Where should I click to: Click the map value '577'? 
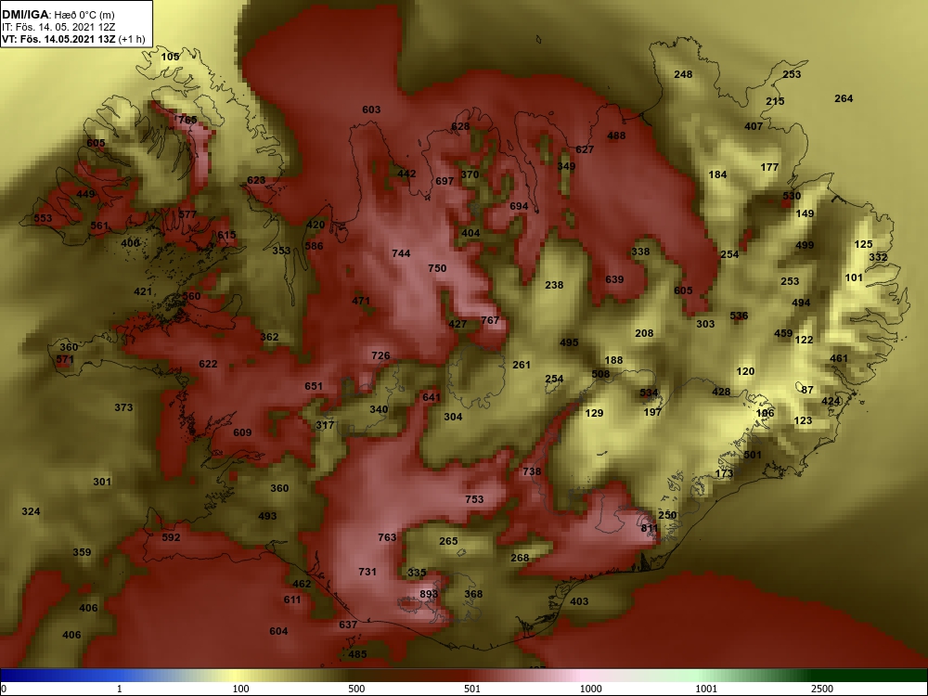pyautogui.click(x=187, y=214)
